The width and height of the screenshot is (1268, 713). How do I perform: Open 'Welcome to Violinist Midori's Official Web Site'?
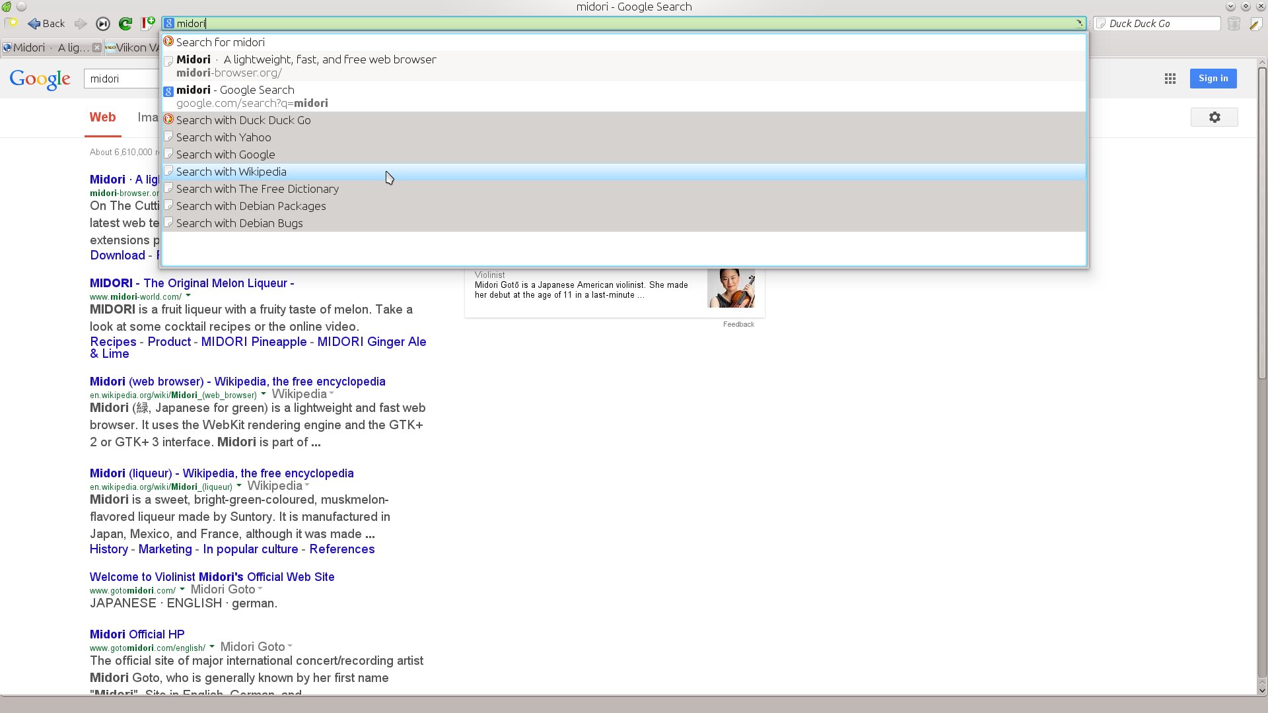coord(212,577)
